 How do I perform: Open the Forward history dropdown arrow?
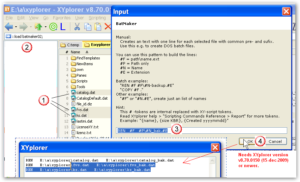pos(31,27)
